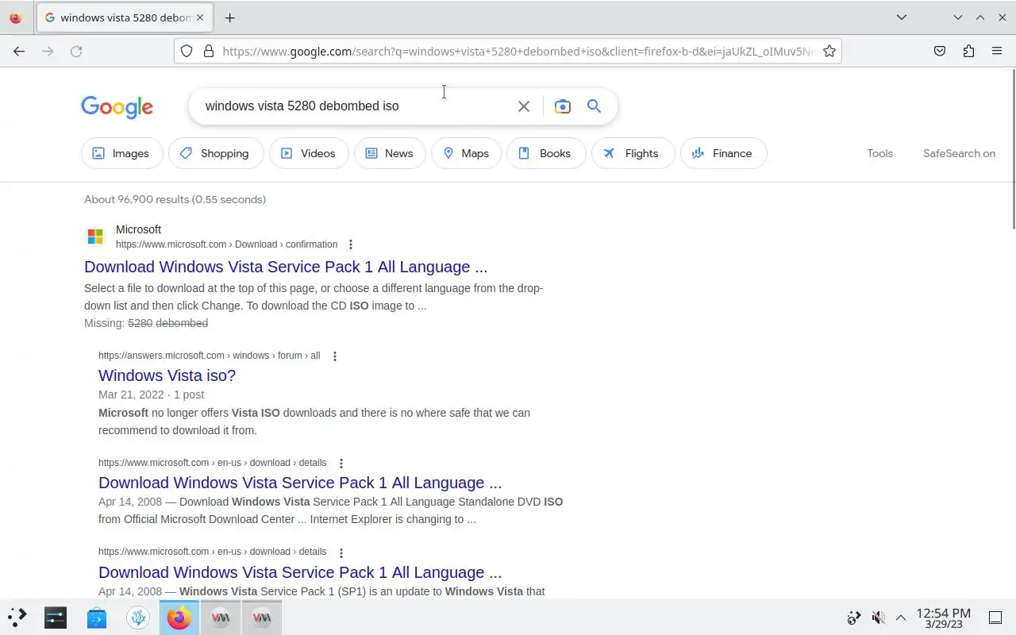Filter results by Books

click(x=546, y=153)
